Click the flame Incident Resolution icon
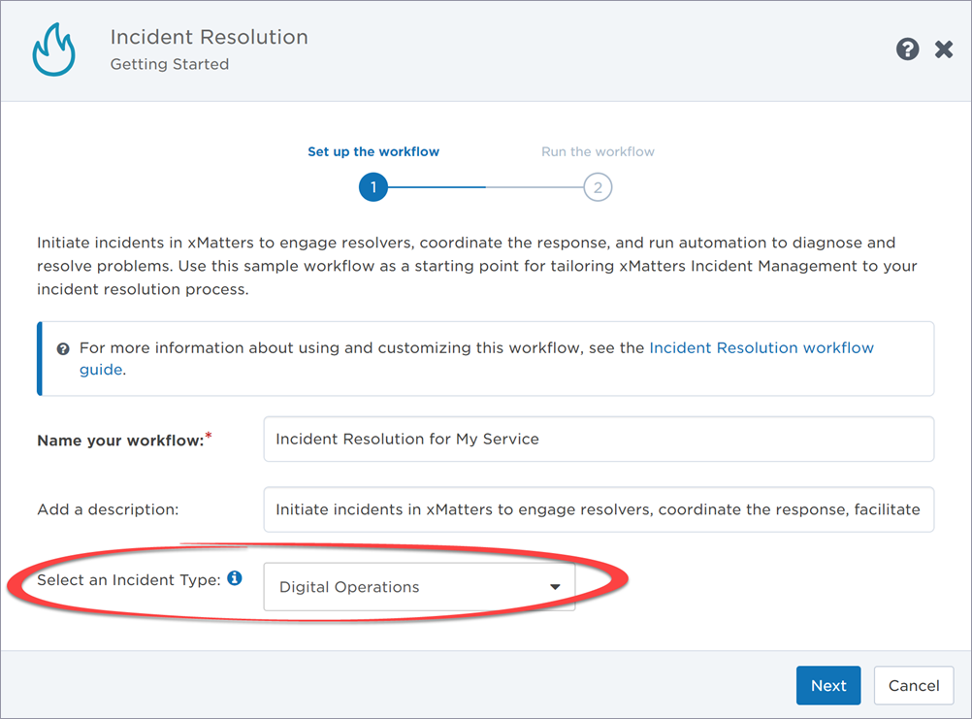The width and height of the screenshot is (972, 719). 53,50
